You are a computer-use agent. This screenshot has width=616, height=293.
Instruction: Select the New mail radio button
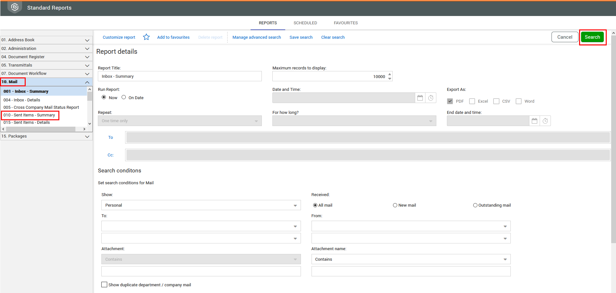(x=395, y=205)
